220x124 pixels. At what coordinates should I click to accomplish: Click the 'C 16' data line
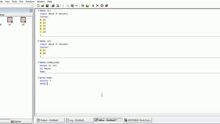[43, 32]
